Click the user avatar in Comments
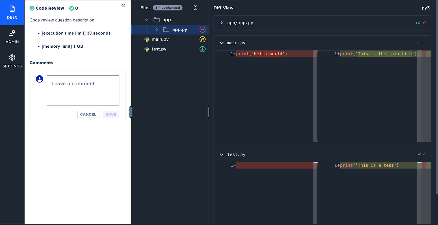Viewport: 438px width, 225px height. point(40,79)
